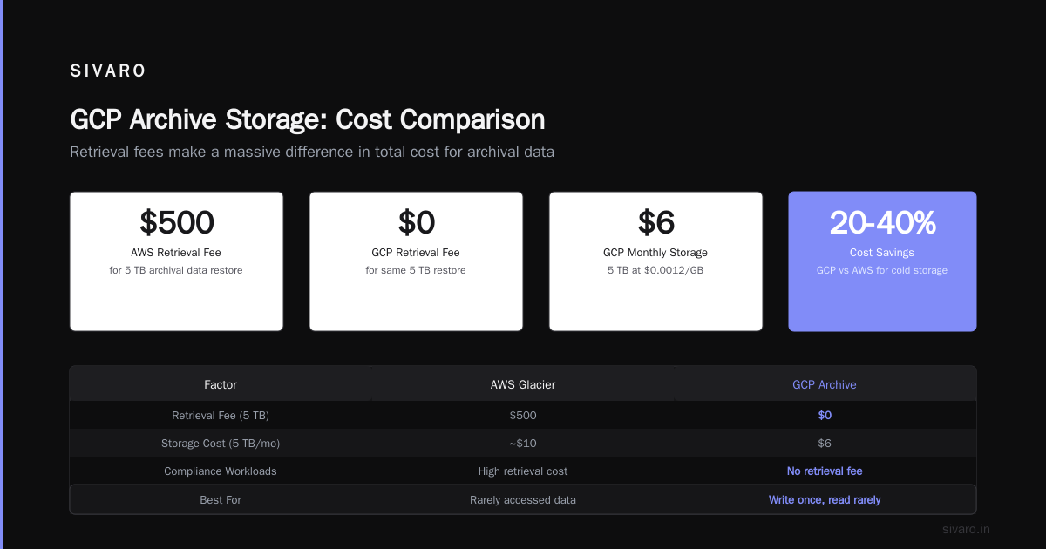The width and height of the screenshot is (1046, 549).
Task: Click the large $6 figure in the storage card
Action: point(655,222)
